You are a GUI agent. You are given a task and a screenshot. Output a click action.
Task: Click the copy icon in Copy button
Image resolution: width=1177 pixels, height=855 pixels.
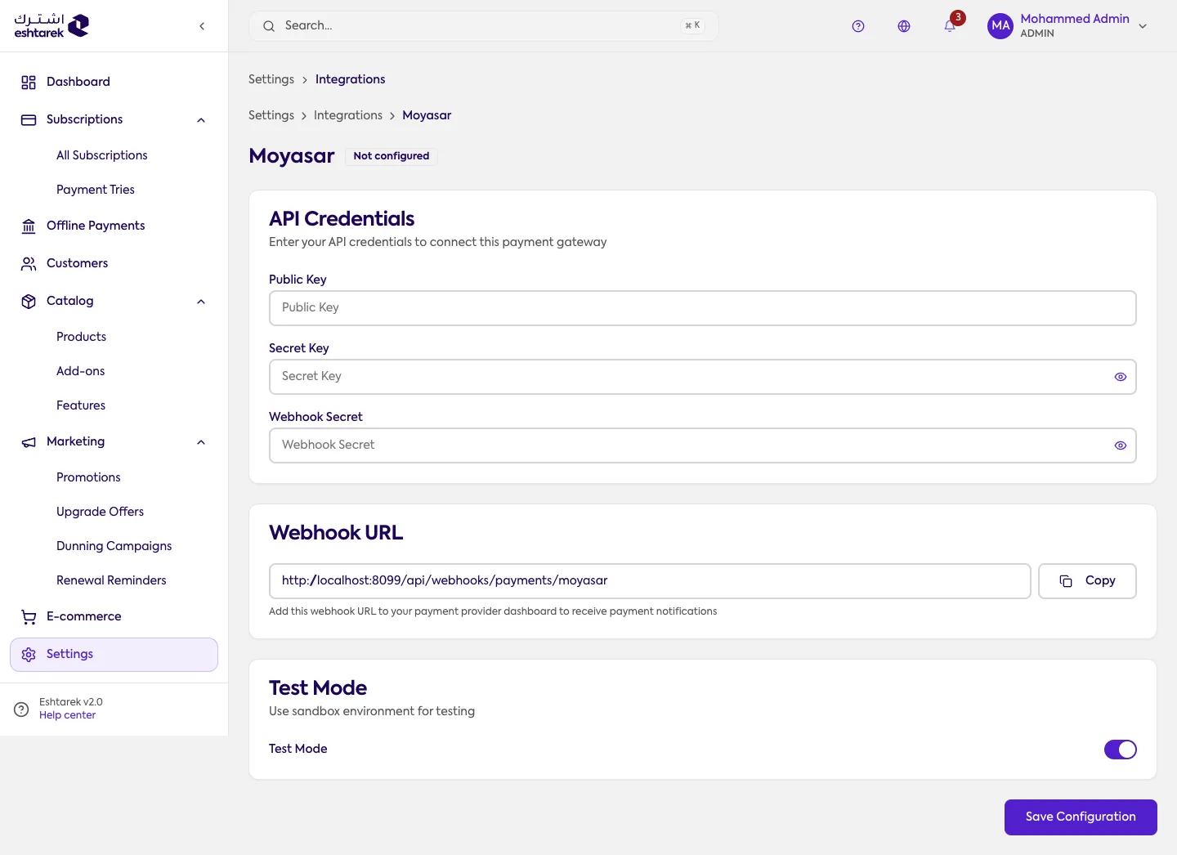[x=1066, y=581]
